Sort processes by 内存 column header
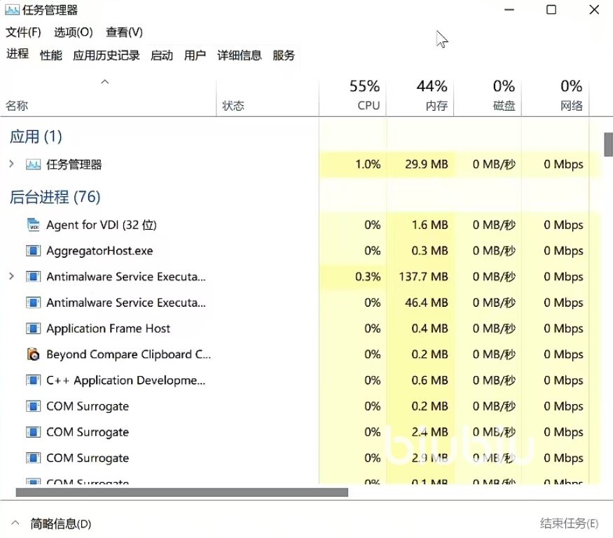 [436, 105]
